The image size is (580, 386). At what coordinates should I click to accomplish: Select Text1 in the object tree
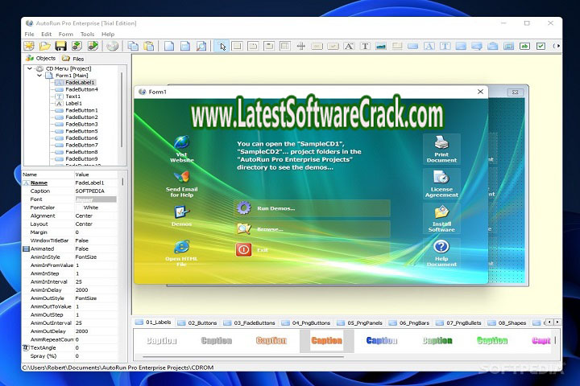(x=72, y=96)
